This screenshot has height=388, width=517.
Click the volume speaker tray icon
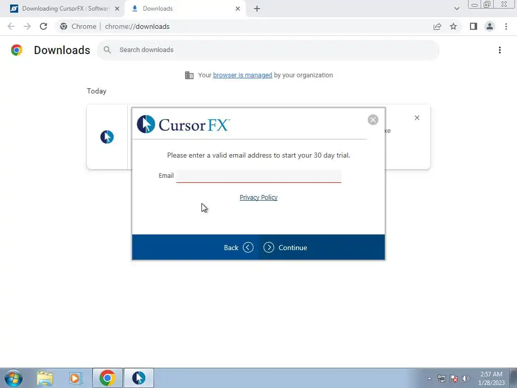click(466, 378)
